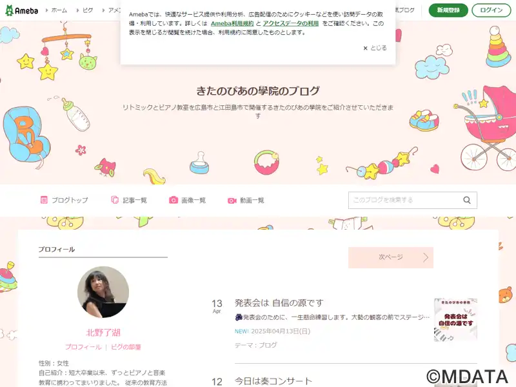The image size is (516, 387).
Task: Open post 発表会は 自信の源です
Action: coord(279,303)
